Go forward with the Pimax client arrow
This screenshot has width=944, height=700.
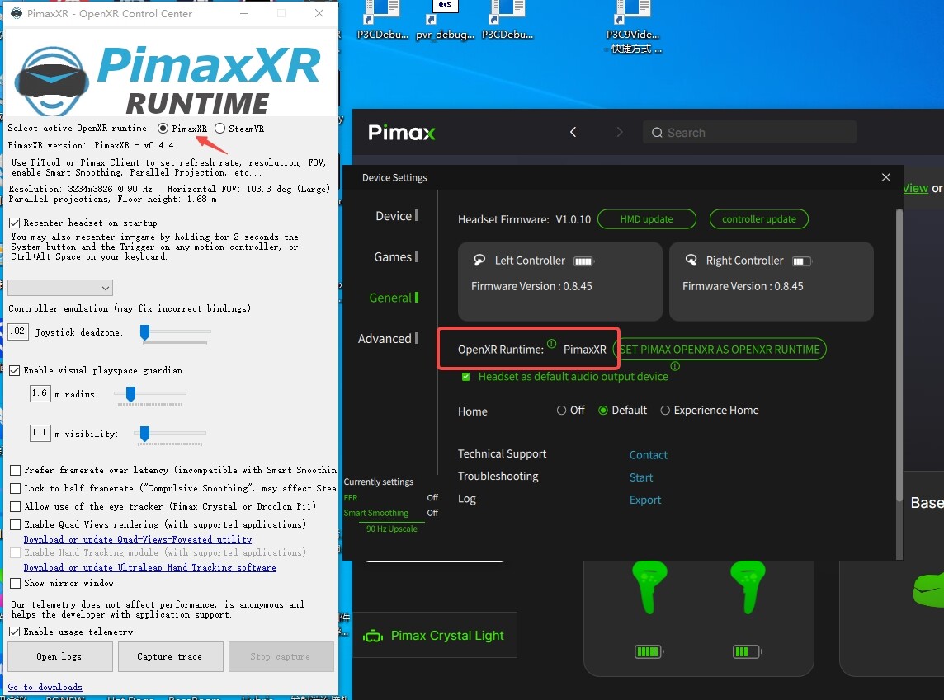[620, 132]
